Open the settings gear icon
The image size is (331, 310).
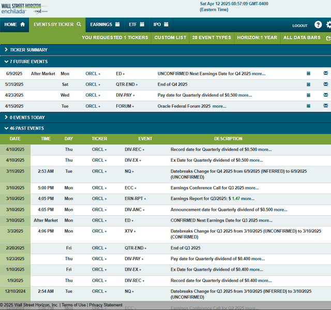[x=329, y=25]
